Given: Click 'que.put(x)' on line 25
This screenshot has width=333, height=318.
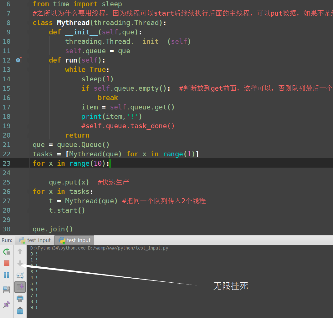Looking at the screenshot, I should (x=69, y=182).
